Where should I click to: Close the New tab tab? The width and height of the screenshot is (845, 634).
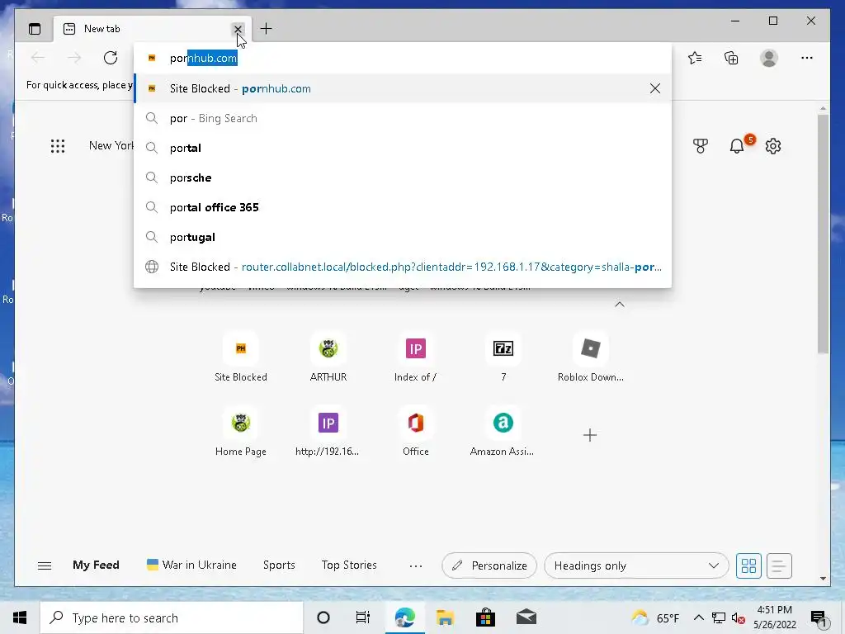238,29
